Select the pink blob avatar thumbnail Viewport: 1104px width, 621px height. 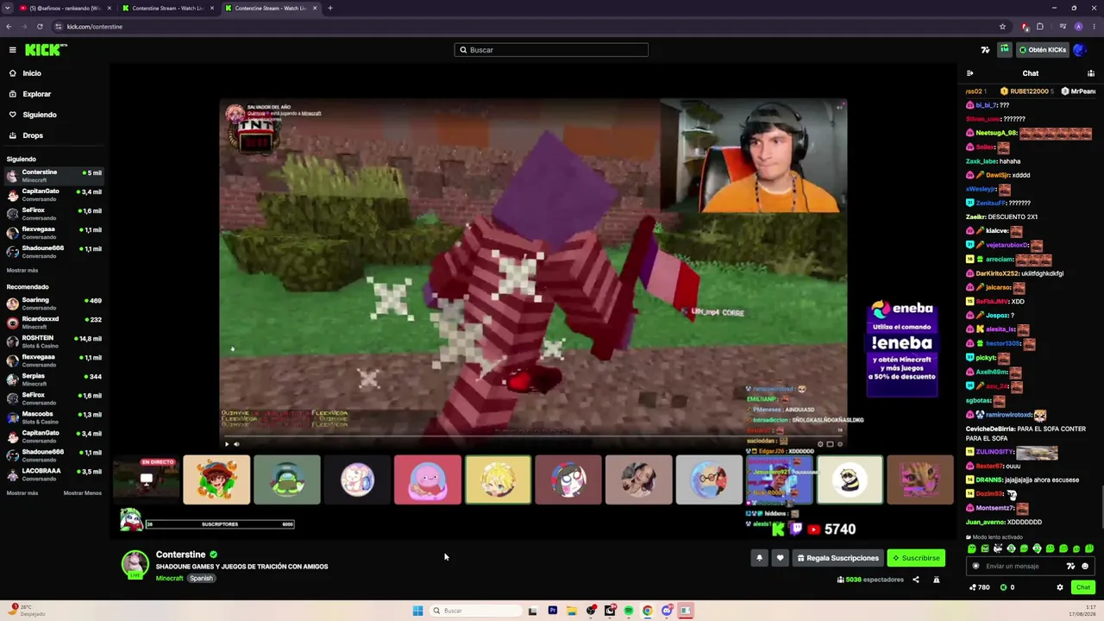[x=428, y=480]
